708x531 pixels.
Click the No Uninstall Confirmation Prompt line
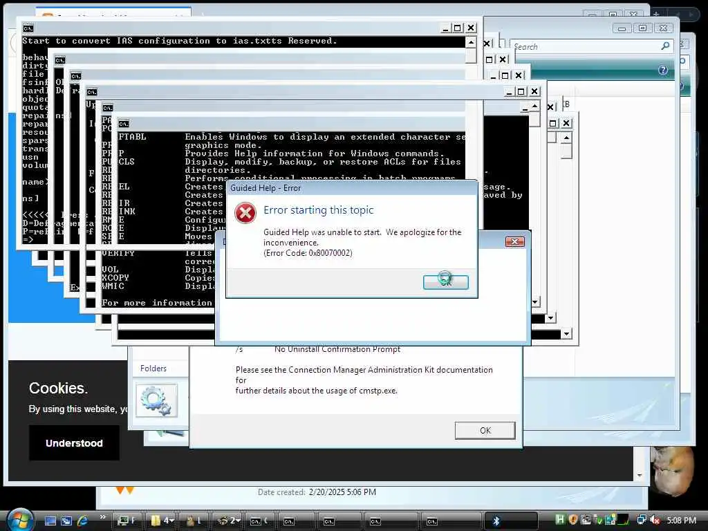[337, 349]
